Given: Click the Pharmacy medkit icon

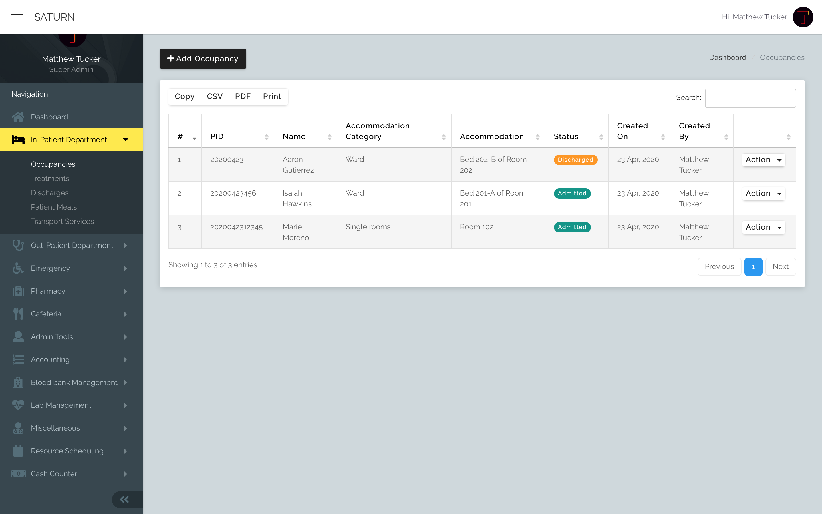Looking at the screenshot, I should [x=18, y=291].
